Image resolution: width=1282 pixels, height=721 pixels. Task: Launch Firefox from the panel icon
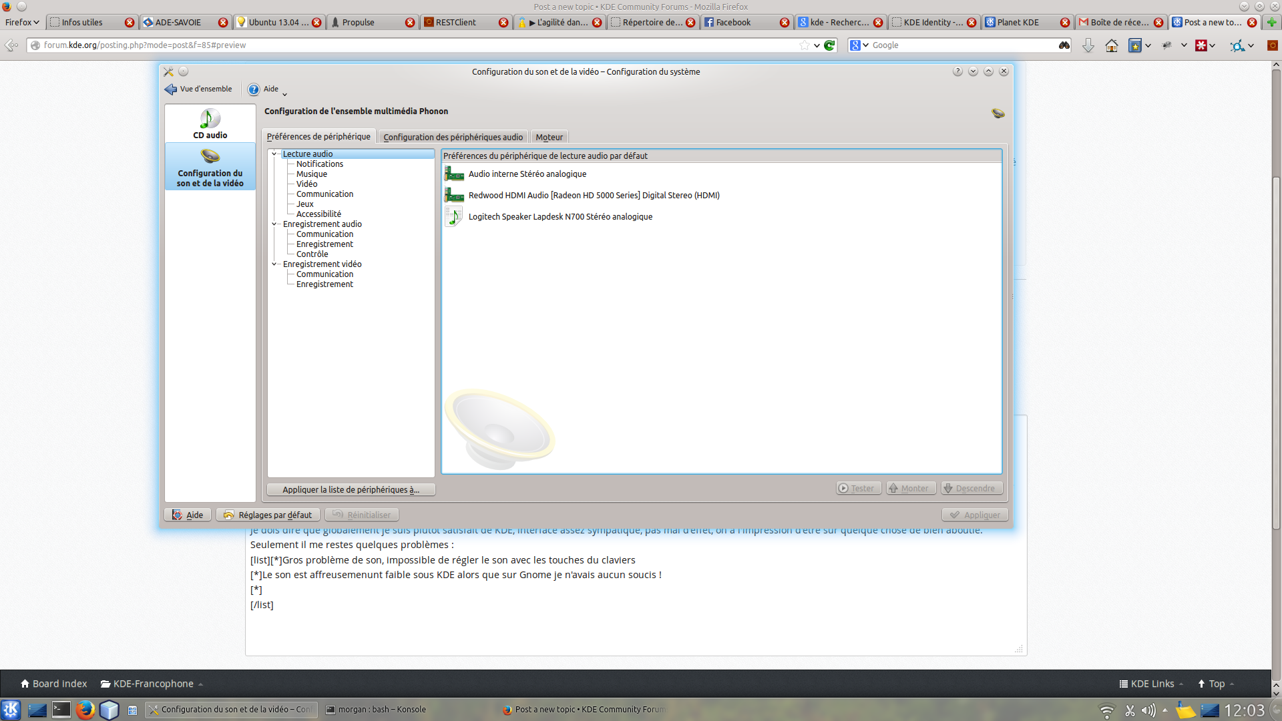(x=85, y=709)
